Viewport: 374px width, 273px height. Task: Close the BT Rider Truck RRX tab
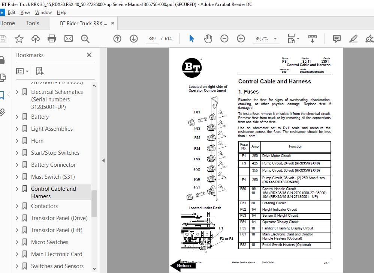[112, 23]
